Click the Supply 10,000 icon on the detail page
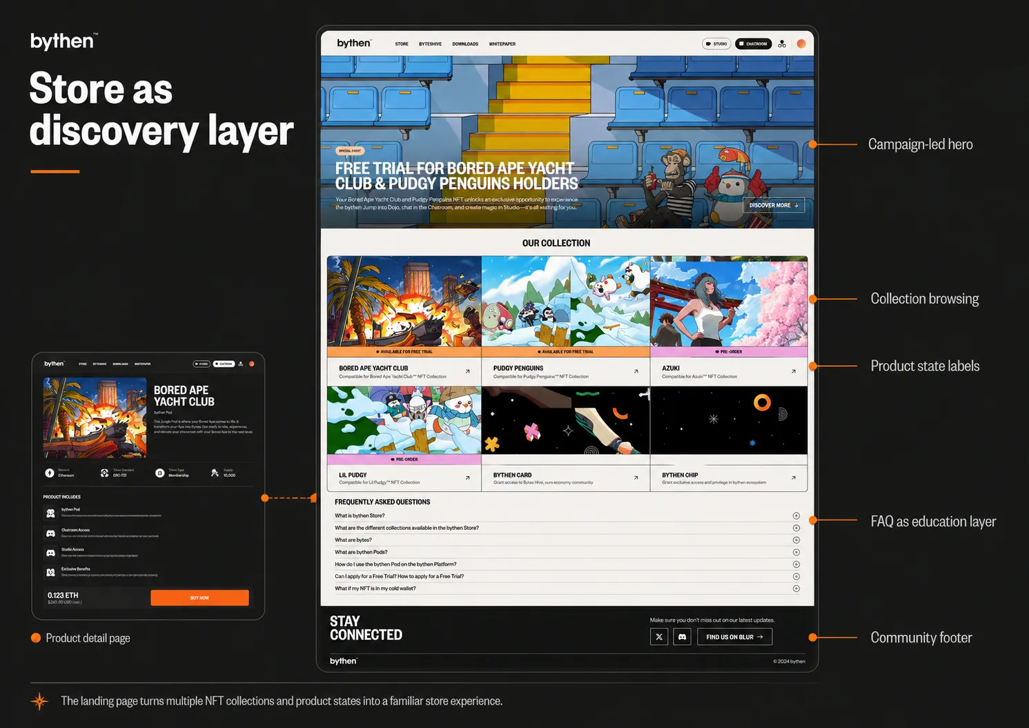Viewport: 1029px width, 728px height. point(215,473)
